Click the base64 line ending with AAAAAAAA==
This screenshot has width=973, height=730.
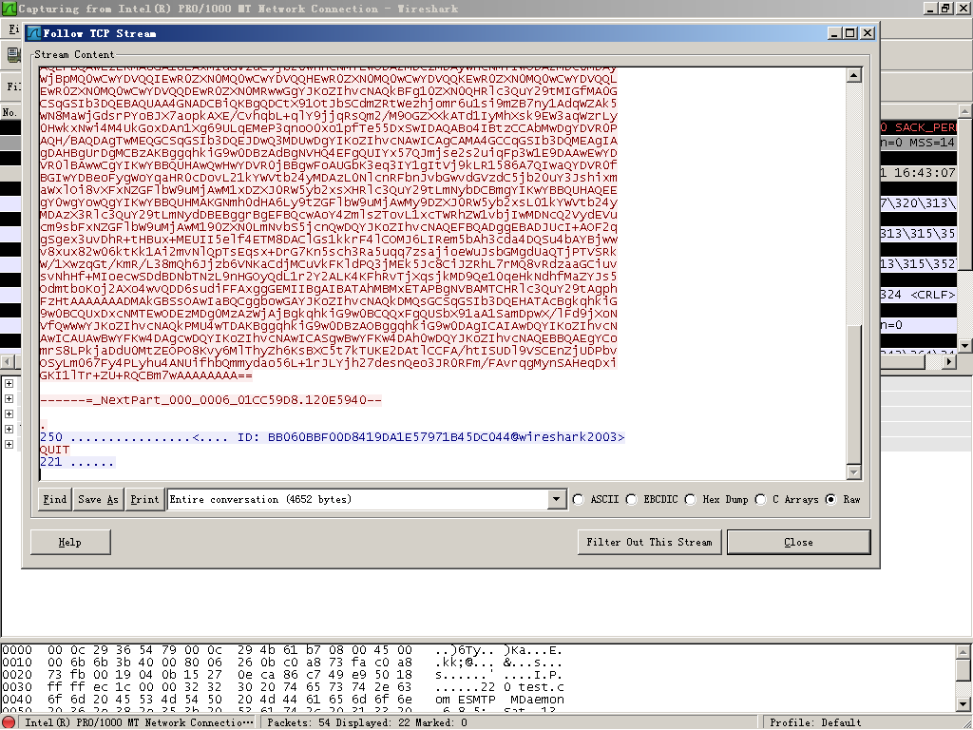click(x=145, y=375)
